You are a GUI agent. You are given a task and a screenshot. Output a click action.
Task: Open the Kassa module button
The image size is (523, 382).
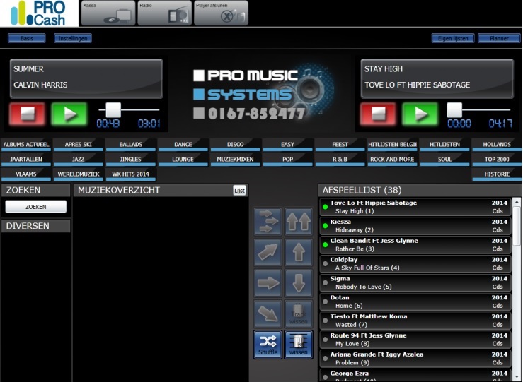click(108, 13)
